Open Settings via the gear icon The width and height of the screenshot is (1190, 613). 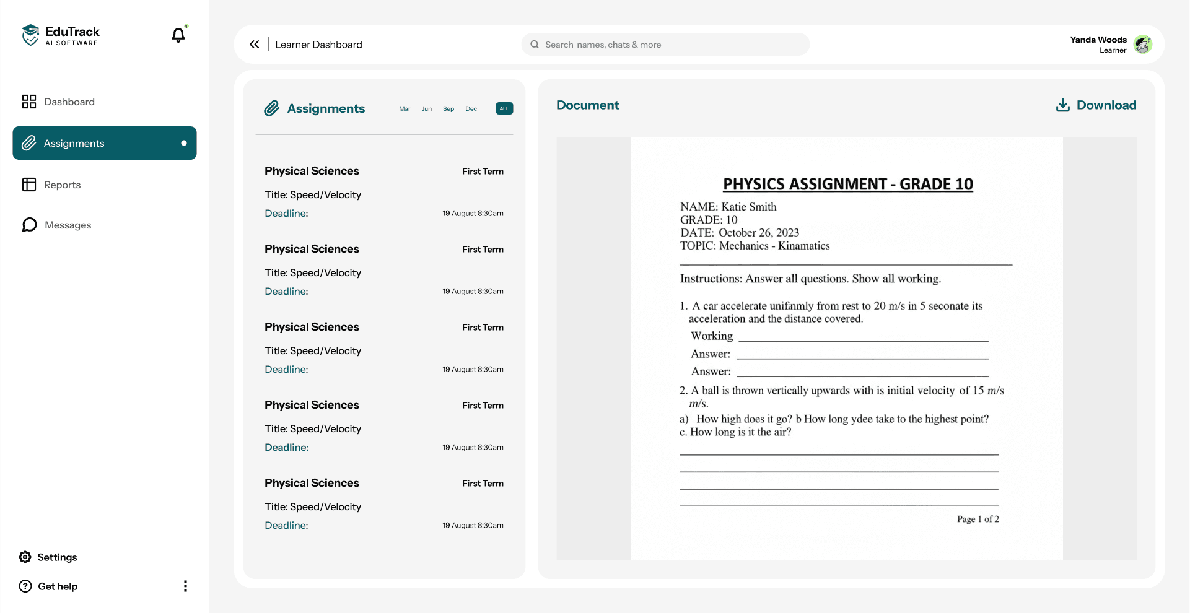[x=25, y=557]
